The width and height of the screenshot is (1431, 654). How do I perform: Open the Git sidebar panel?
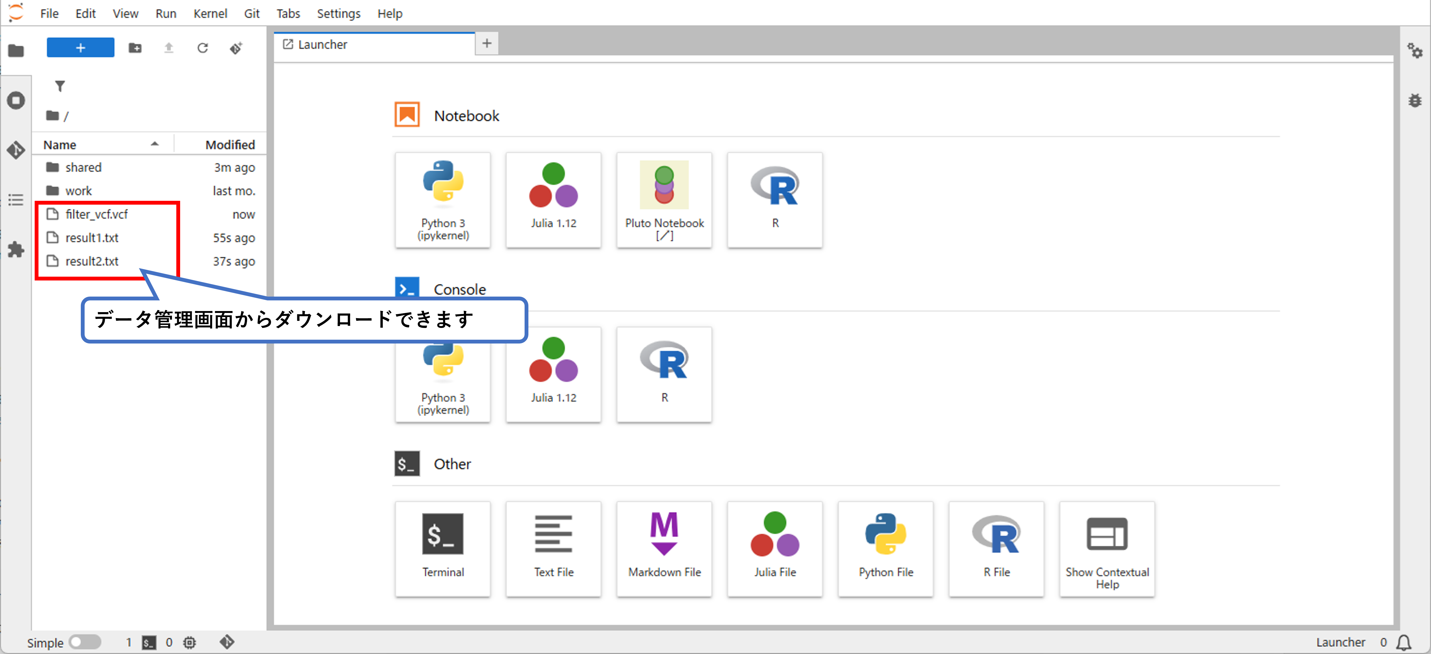(x=16, y=150)
